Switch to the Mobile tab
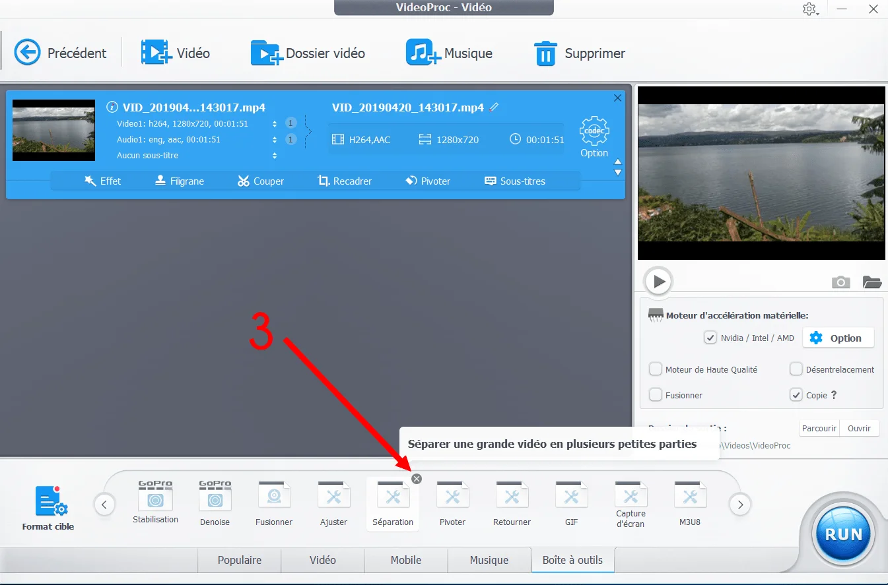This screenshot has width=888, height=585. 405,560
